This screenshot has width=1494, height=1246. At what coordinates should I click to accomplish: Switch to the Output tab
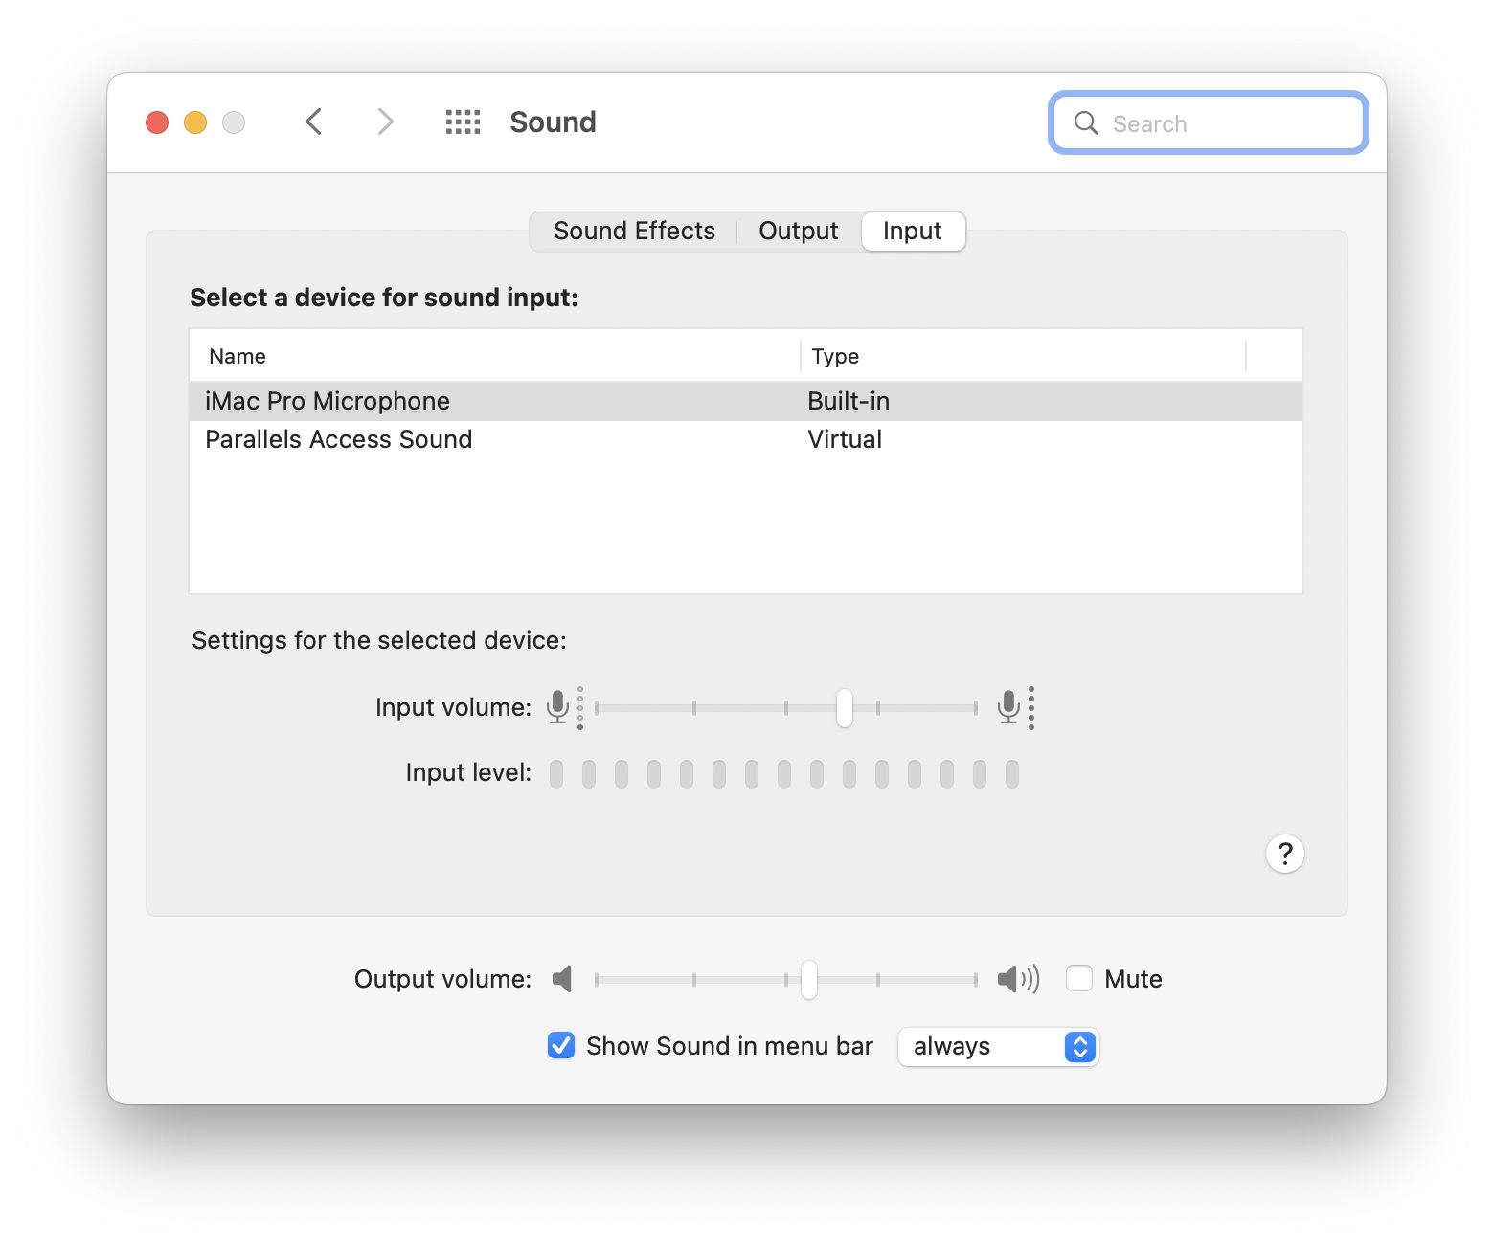(798, 231)
